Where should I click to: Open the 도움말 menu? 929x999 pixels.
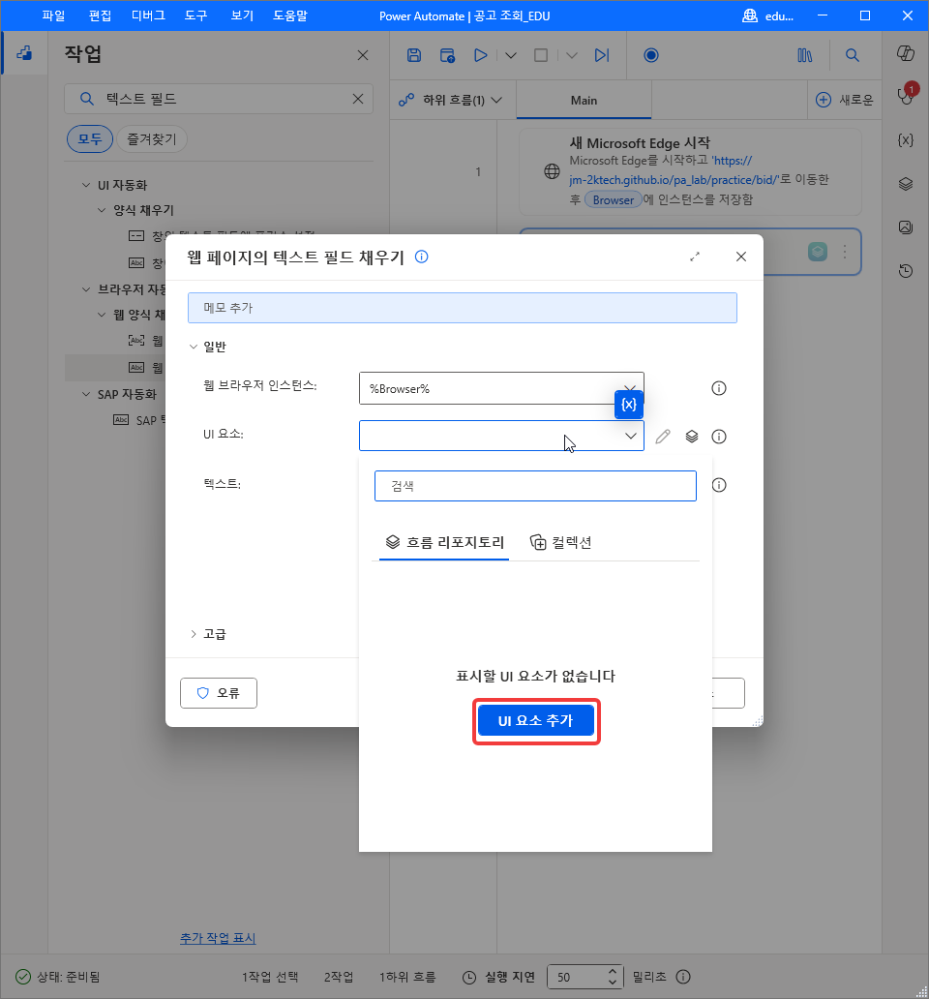[290, 15]
